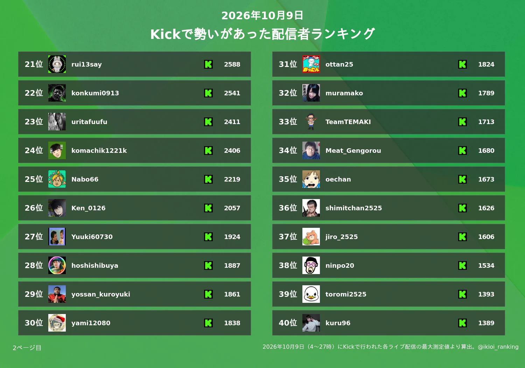Open toromi2525's duck avatar

coord(311,294)
